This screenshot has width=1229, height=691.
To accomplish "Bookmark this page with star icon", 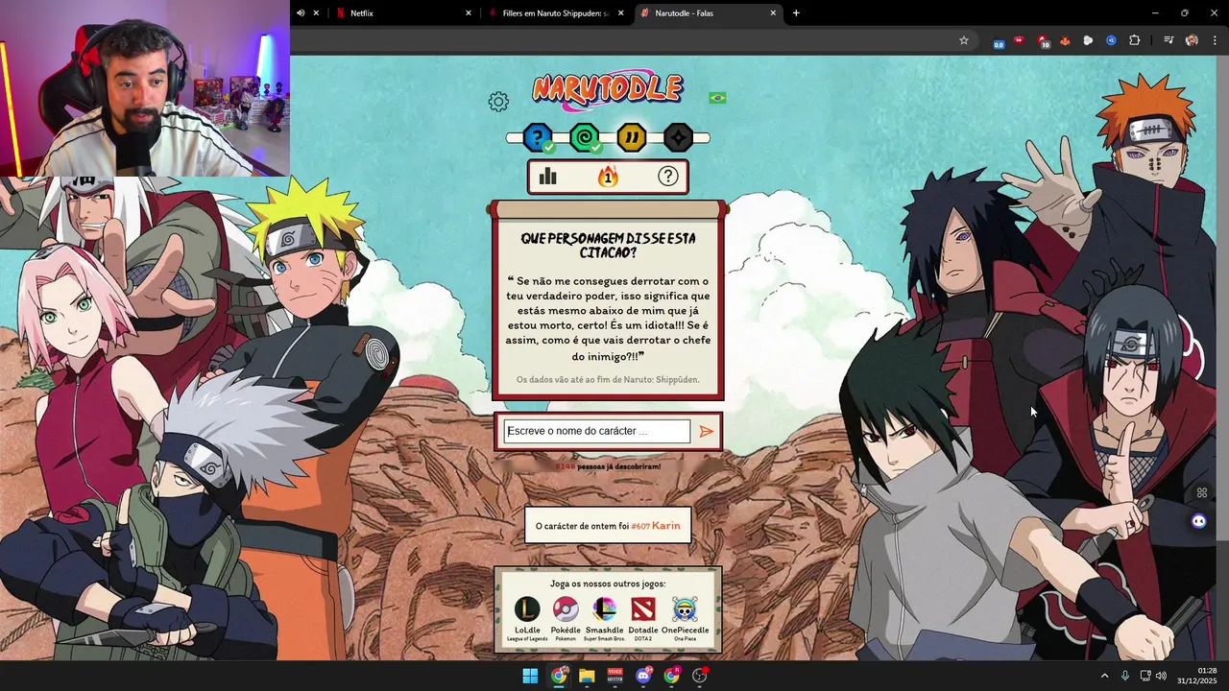I will 964,40.
